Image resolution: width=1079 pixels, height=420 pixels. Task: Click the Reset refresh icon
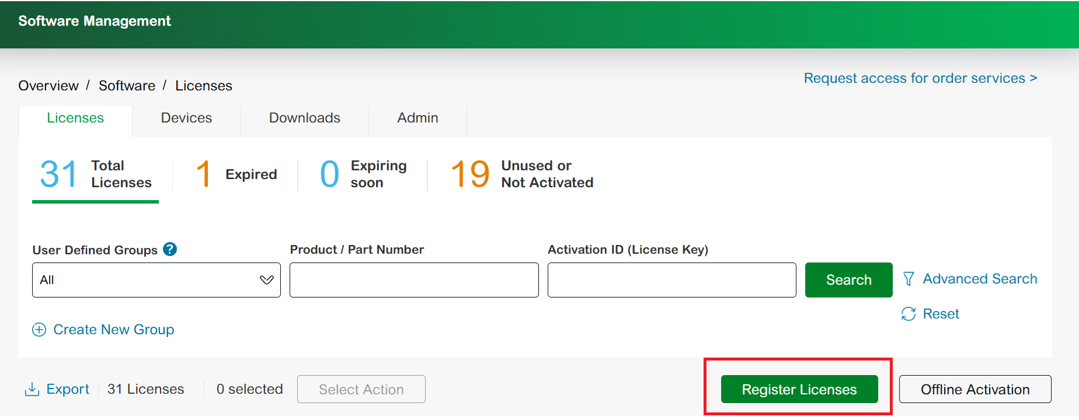(909, 314)
